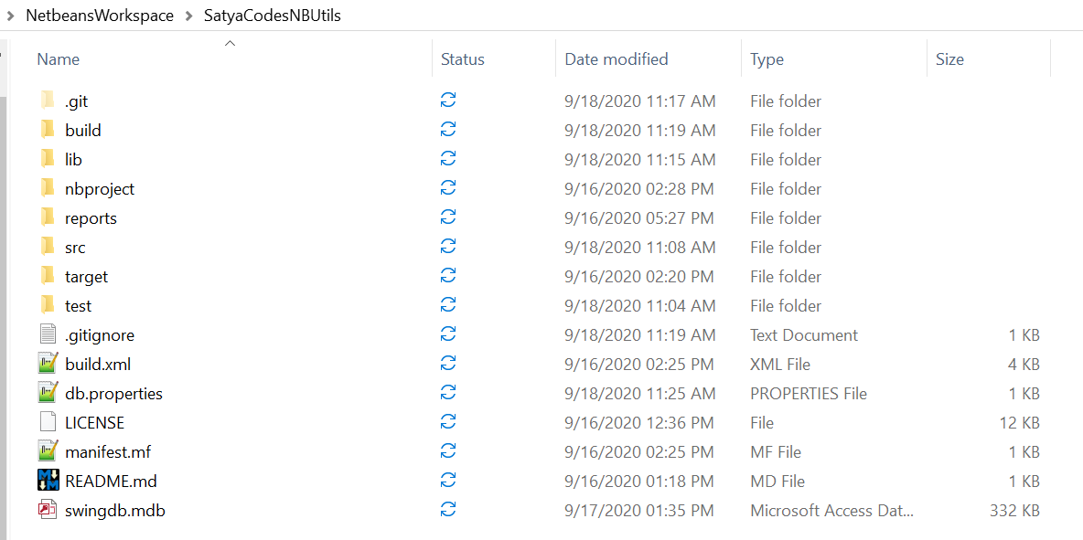Screen dimensions: 1083x540
Task: Click the build.xml file icon
Action: [48, 364]
